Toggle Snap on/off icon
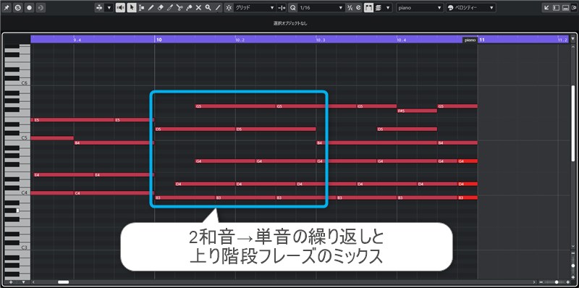The image size is (579, 288). tap(229, 8)
